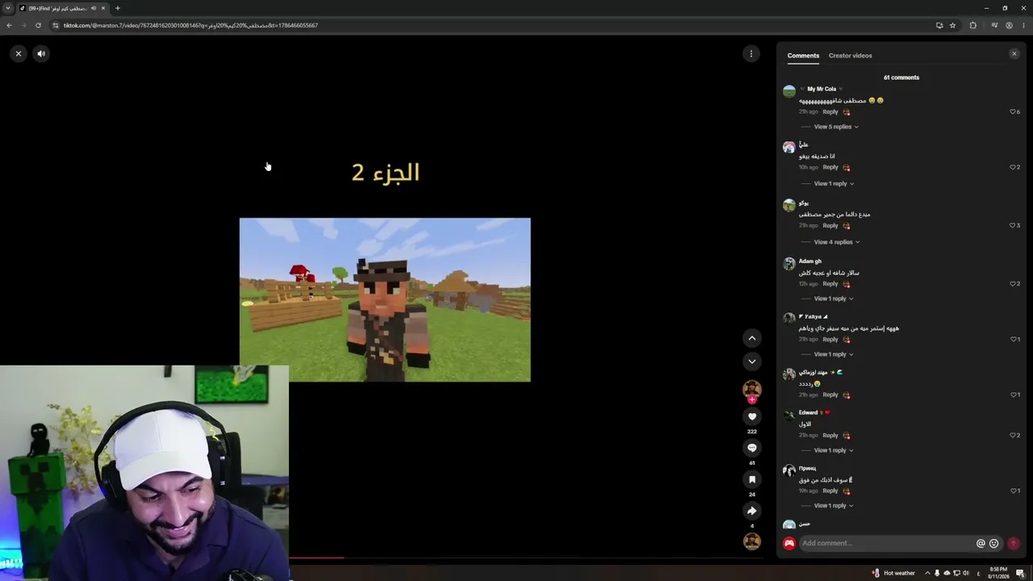Share the video with the arrow icon
Viewport: 1033px width, 581px height.
click(x=752, y=511)
